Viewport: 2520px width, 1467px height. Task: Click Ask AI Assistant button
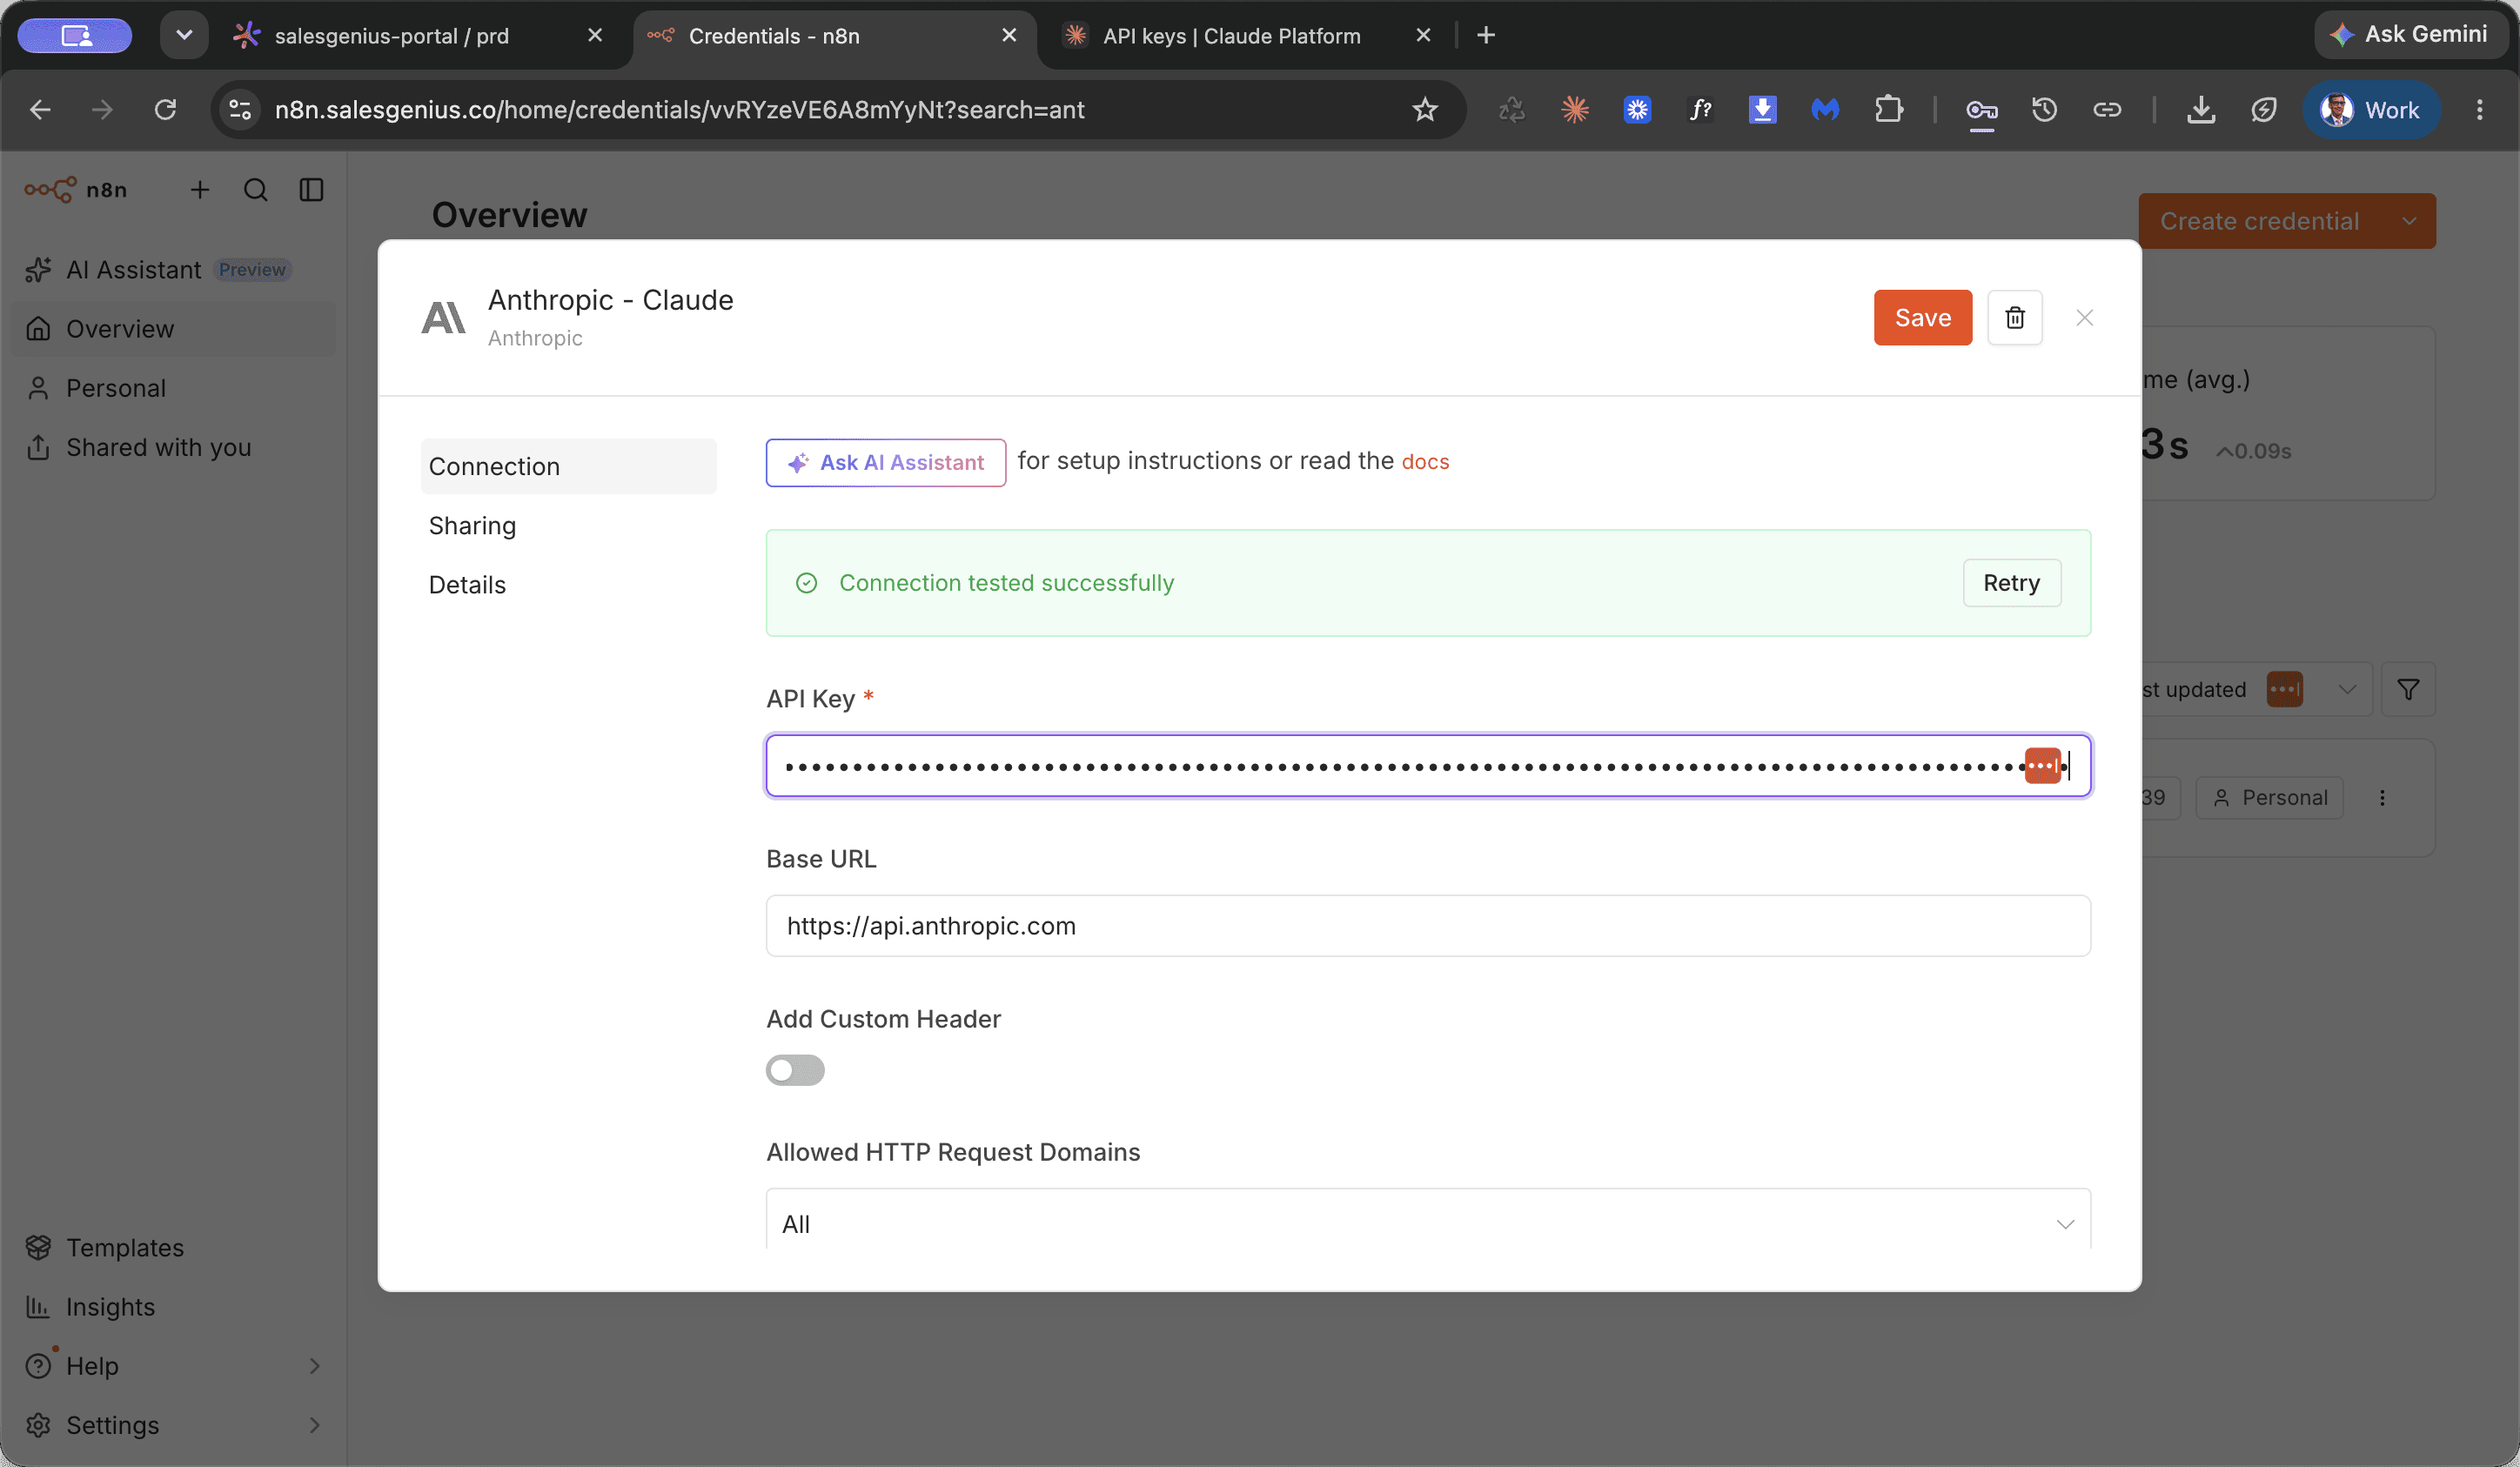(885, 462)
